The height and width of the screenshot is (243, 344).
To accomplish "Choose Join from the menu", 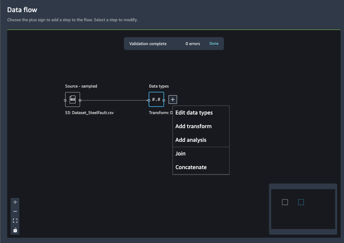I will (x=201, y=154).
